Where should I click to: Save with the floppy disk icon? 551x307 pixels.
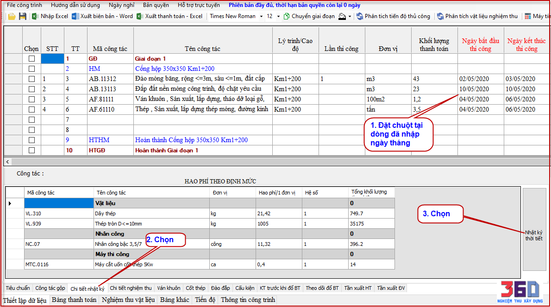click(23, 16)
